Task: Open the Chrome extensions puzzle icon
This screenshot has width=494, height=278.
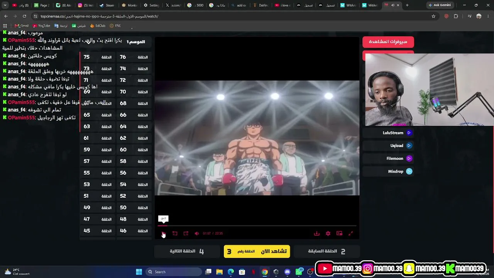Action: point(456,16)
